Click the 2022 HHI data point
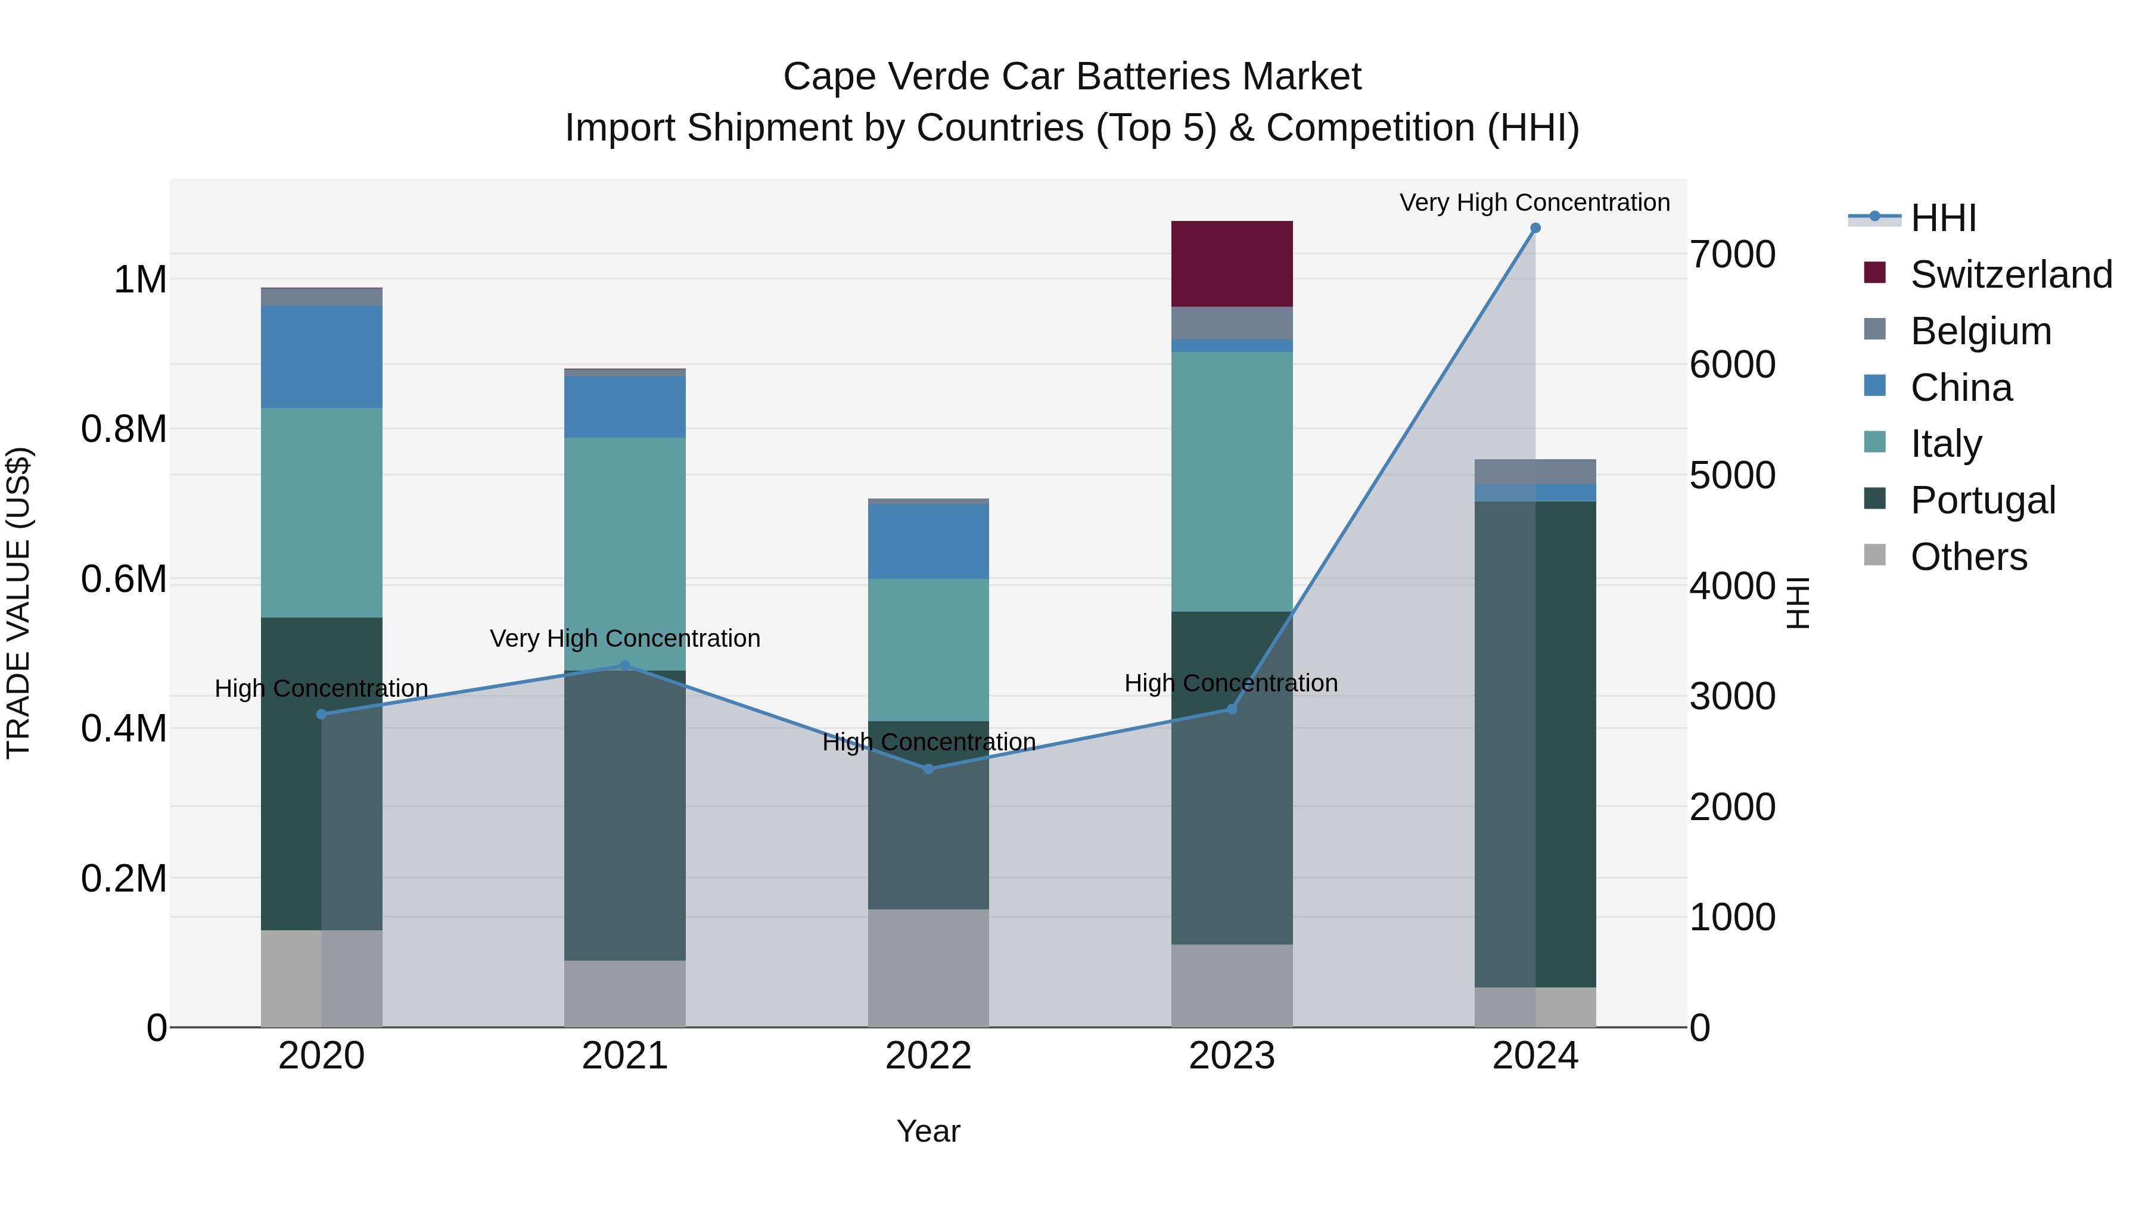The height and width of the screenshot is (1206, 2145). click(929, 768)
